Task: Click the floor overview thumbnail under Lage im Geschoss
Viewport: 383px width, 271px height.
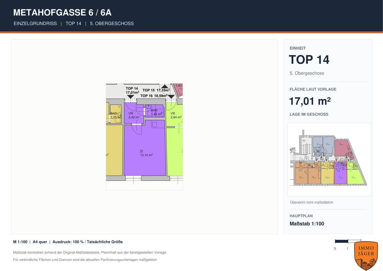Action: tap(329, 159)
